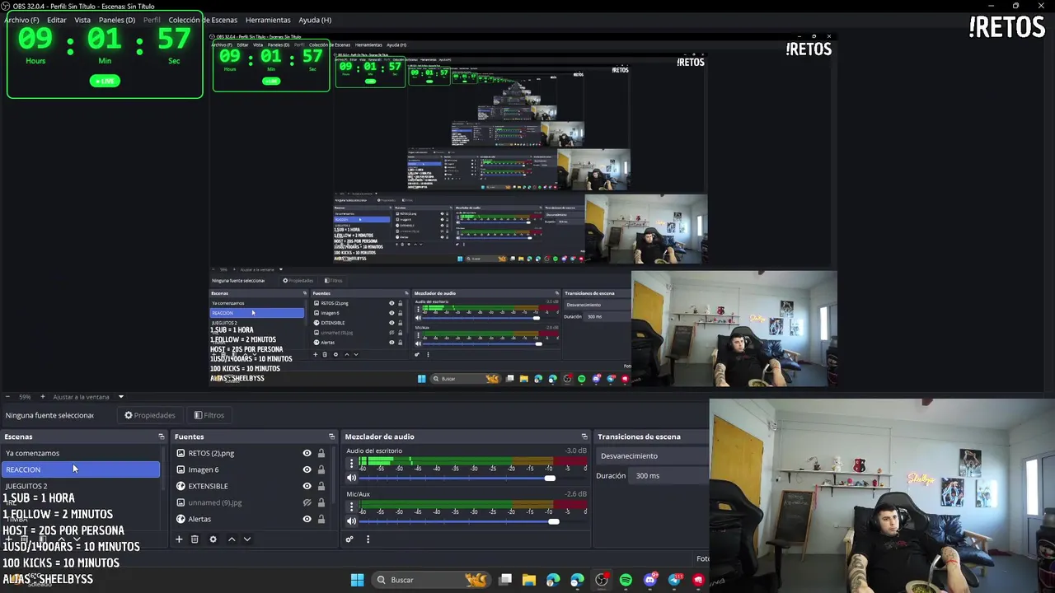Toggle the lock on Alertas source
The image size is (1055, 593).
coord(321,519)
